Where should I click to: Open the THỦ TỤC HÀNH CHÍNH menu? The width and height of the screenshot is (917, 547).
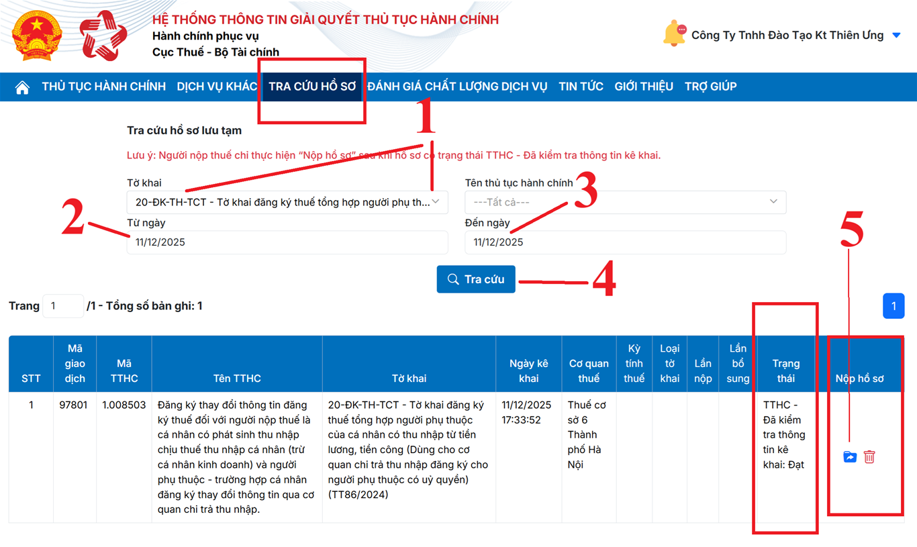(x=103, y=87)
